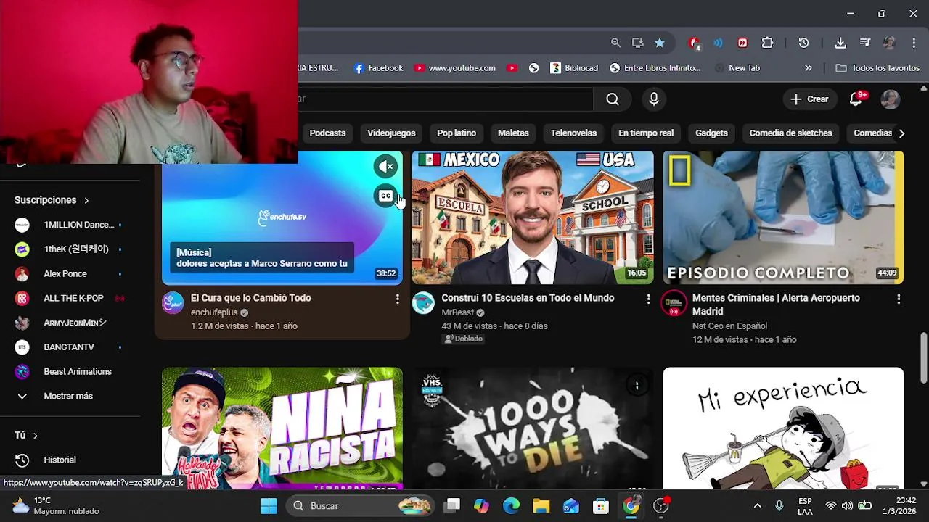The width and height of the screenshot is (929, 522).
Task: Click the taskbar Buscar search box
Action: point(361,506)
